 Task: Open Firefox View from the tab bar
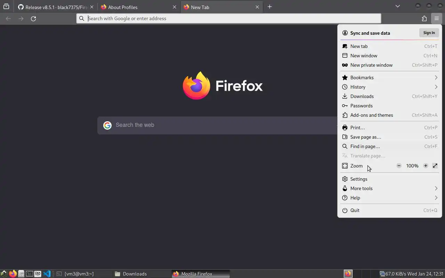pos(6,7)
